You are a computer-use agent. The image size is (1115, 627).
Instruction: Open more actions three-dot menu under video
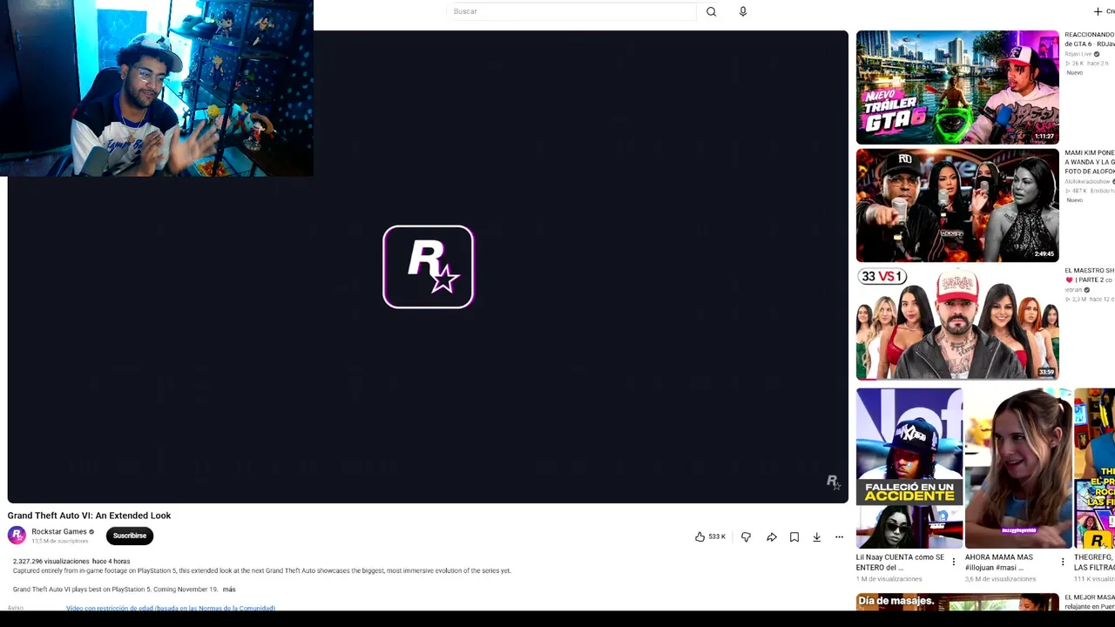(839, 537)
